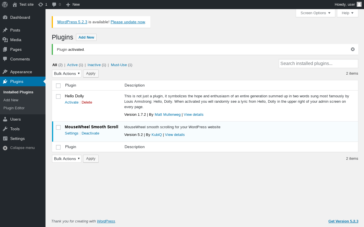Open Appearance menu item
Screen dimensions: 364x227
pyautogui.click(x=23, y=72)
